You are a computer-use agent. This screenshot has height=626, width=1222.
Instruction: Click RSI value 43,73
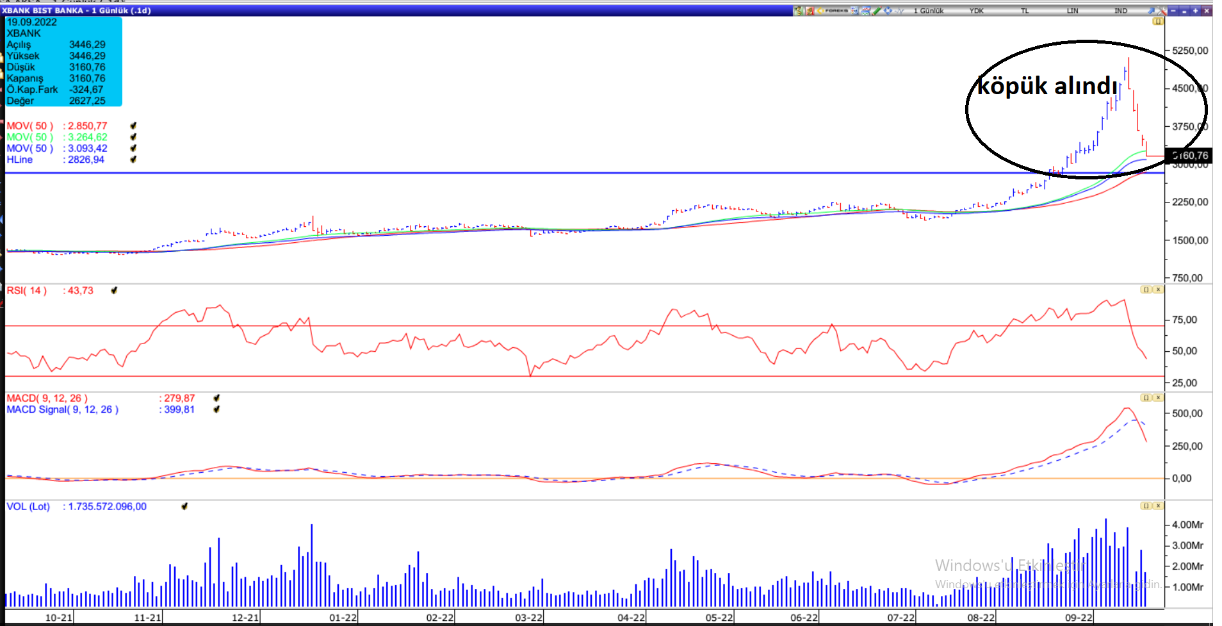[x=81, y=290]
